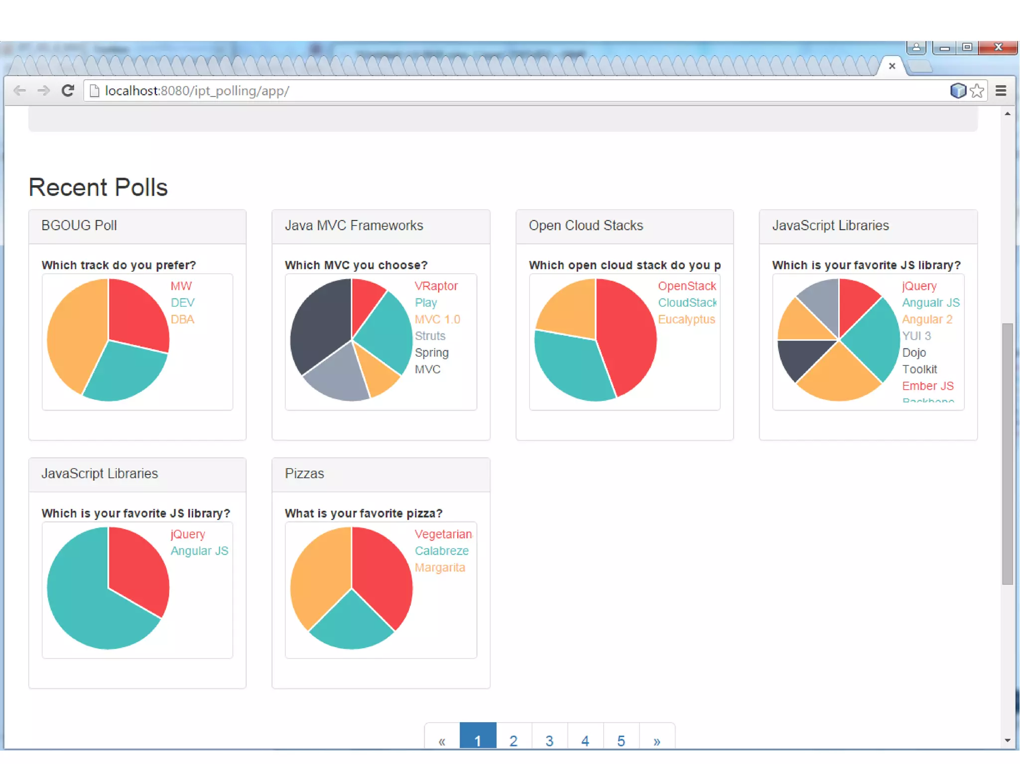Open the BGOUG Poll card header
Viewport: 1020px width, 764px height.
coord(79,225)
